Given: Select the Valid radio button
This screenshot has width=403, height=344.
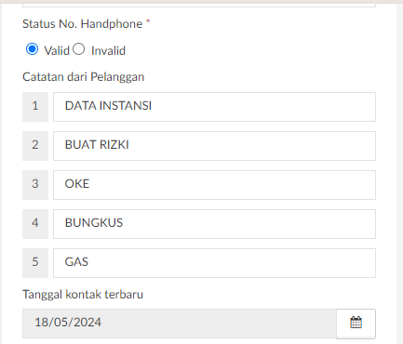Looking at the screenshot, I should tap(33, 49).
